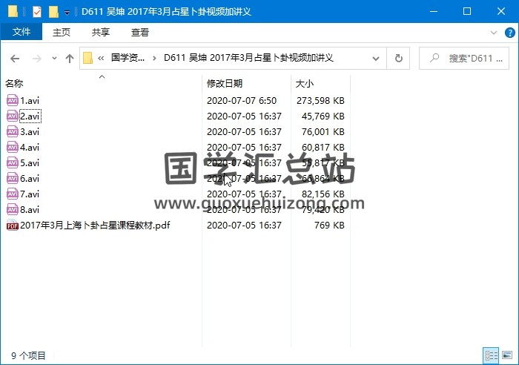The height and width of the screenshot is (365, 519).
Task: Go up one folder level
Action: (70, 59)
